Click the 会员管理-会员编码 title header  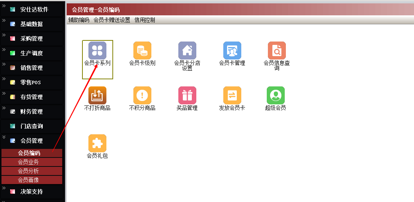(96, 10)
